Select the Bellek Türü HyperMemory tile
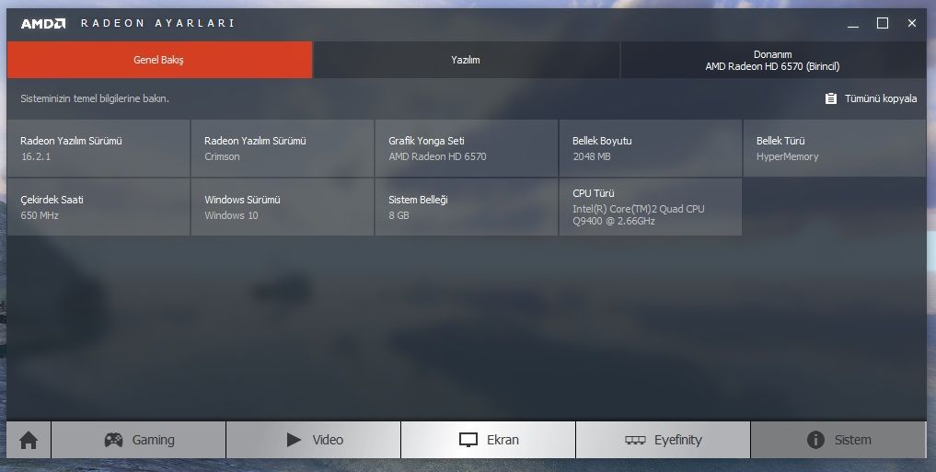The image size is (936, 472). point(835,148)
